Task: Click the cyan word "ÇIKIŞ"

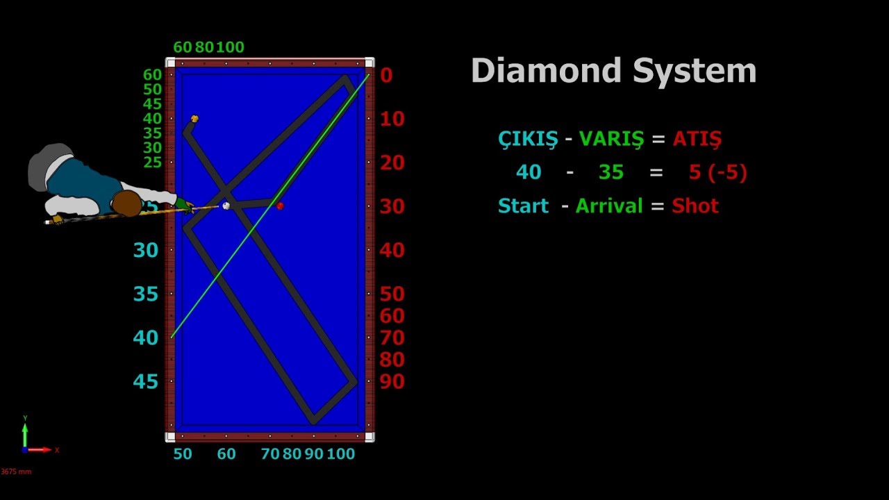Action: pyautogui.click(x=528, y=139)
